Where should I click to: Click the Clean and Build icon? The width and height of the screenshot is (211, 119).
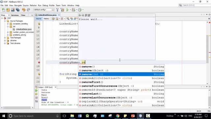click(62, 10)
